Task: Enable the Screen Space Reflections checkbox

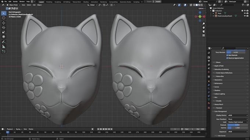Action: pyautogui.click(x=215, y=73)
